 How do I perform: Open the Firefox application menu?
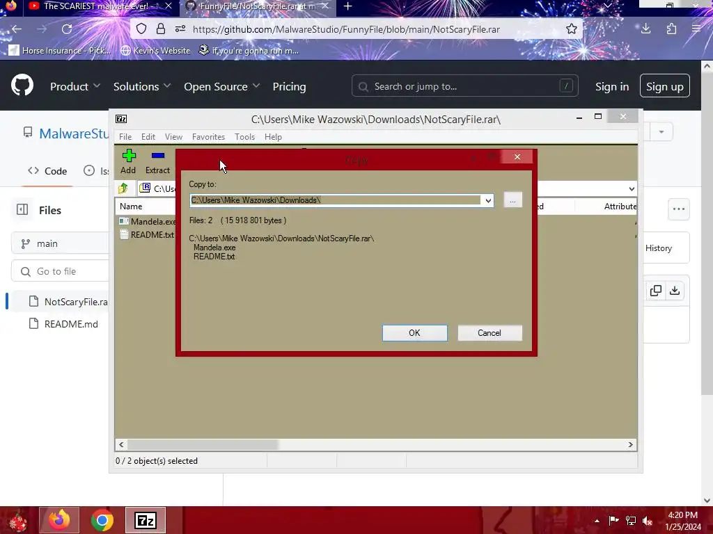pyautogui.click(x=696, y=29)
